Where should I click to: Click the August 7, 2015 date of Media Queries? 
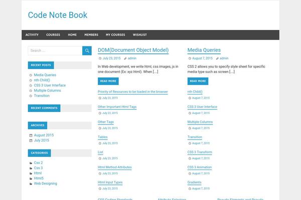(x=202, y=58)
